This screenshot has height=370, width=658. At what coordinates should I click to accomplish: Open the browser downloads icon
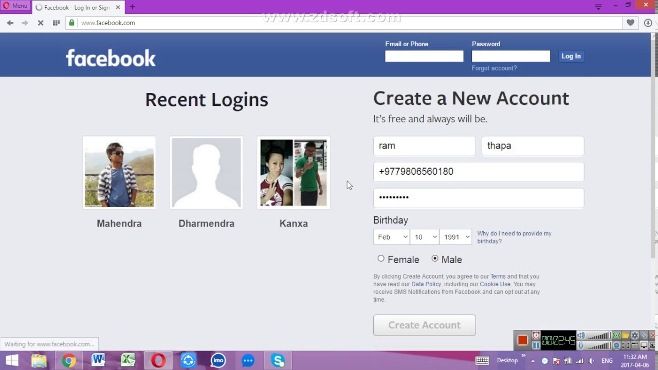pyautogui.click(x=648, y=23)
